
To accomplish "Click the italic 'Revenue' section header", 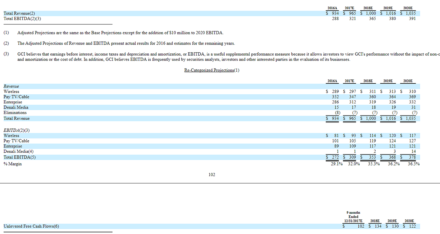I will coord(11,86).
